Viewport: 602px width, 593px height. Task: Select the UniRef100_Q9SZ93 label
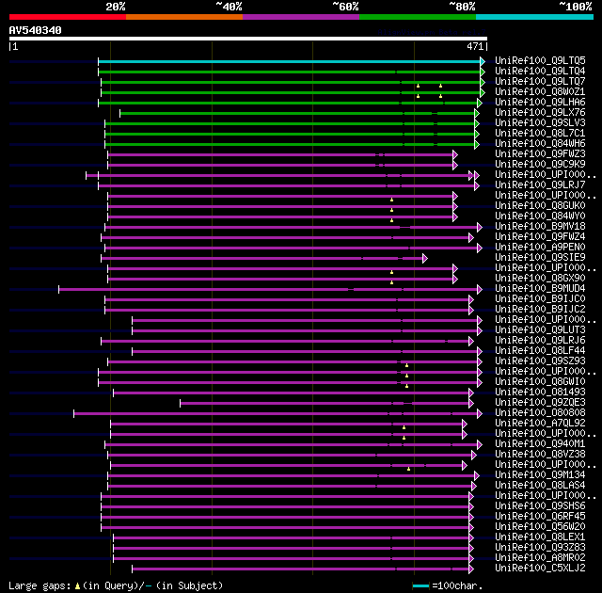pyautogui.click(x=540, y=361)
